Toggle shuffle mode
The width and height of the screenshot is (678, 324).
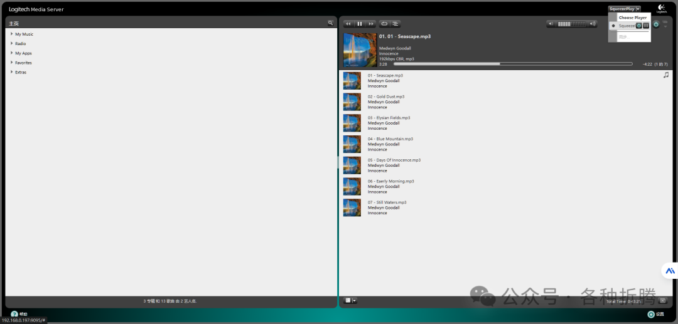(x=395, y=24)
